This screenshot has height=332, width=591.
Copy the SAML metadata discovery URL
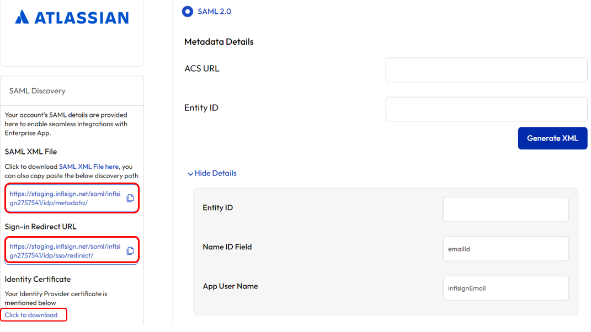pyautogui.click(x=130, y=198)
